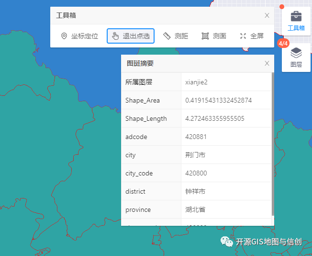The image size is (312, 256).
Task: Click the 工具箱 panel title
Action: point(66,15)
